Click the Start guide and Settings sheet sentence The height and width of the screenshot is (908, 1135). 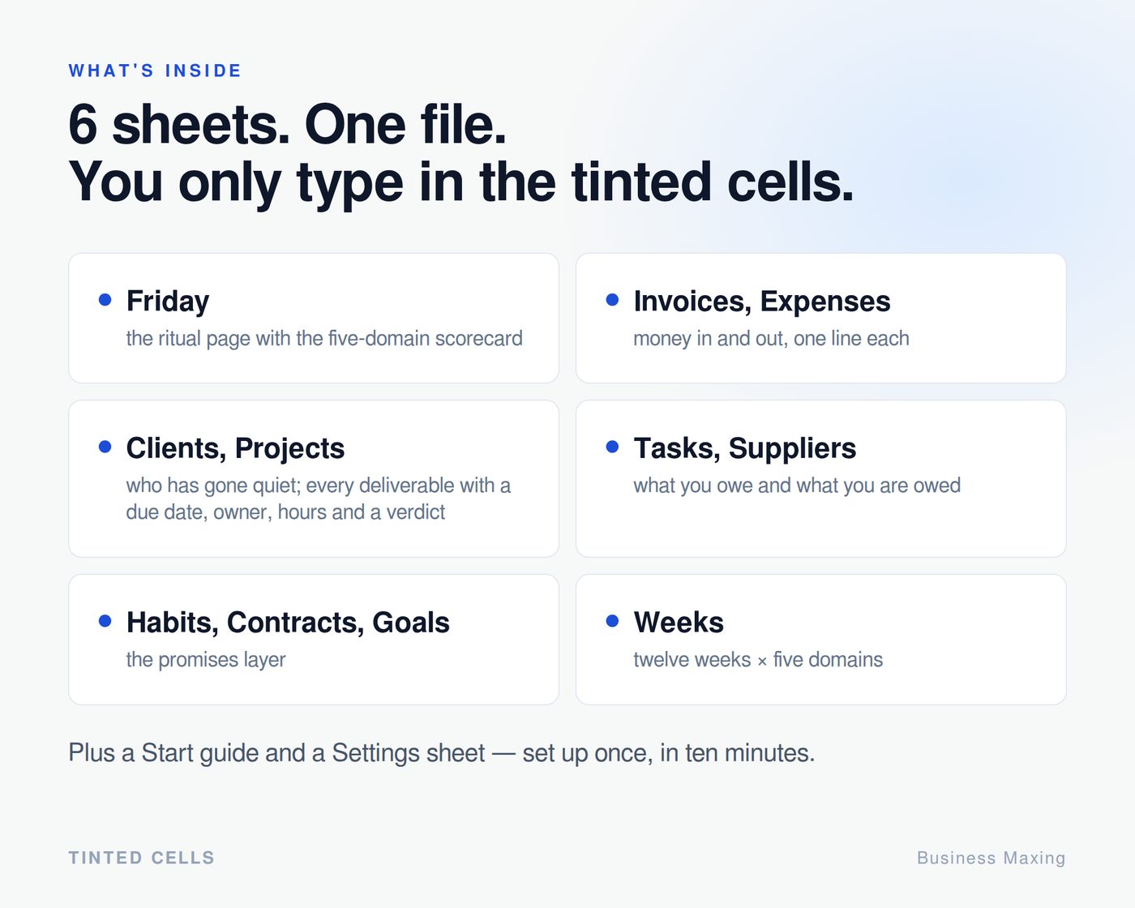click(442, 753)
